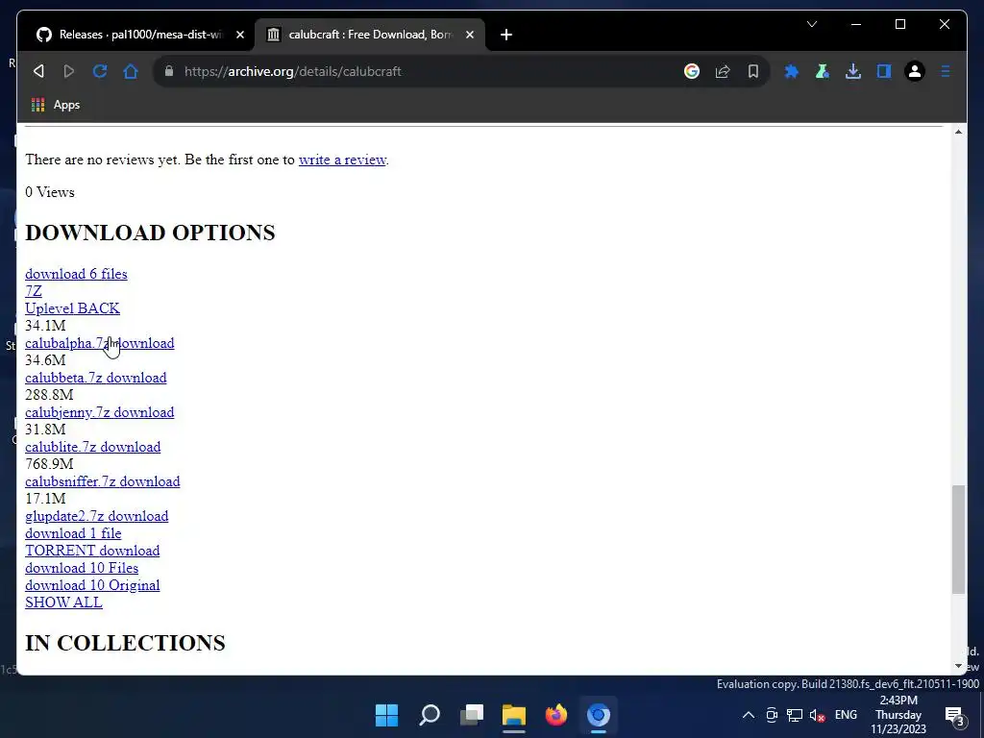Click the Uplevel BACK link
This screenshot has height=738, width=984.
click(72, 308)
